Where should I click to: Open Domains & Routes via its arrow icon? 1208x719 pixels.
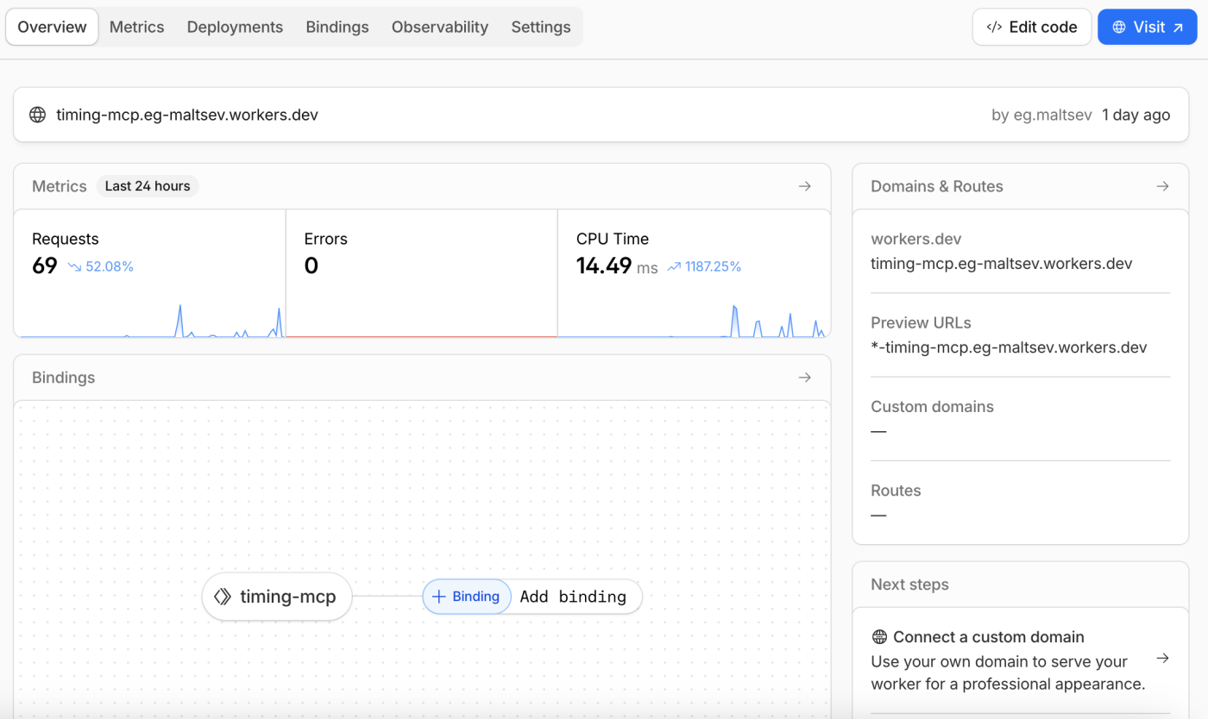coord(1162,185)
